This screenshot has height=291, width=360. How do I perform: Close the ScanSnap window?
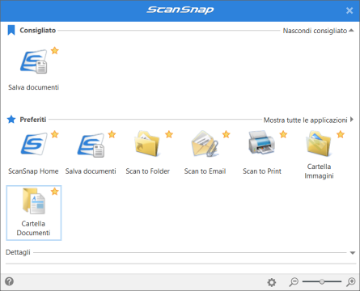click(x=349, y=11)
